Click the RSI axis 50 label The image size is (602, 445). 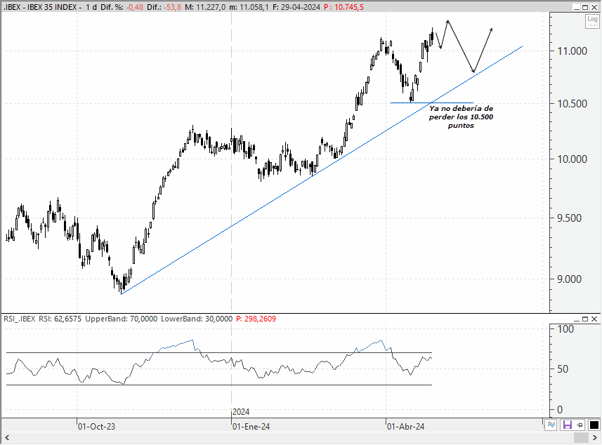pos(563,369)
